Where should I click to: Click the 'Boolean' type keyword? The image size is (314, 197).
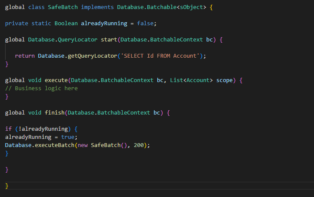tap(66, 24)
